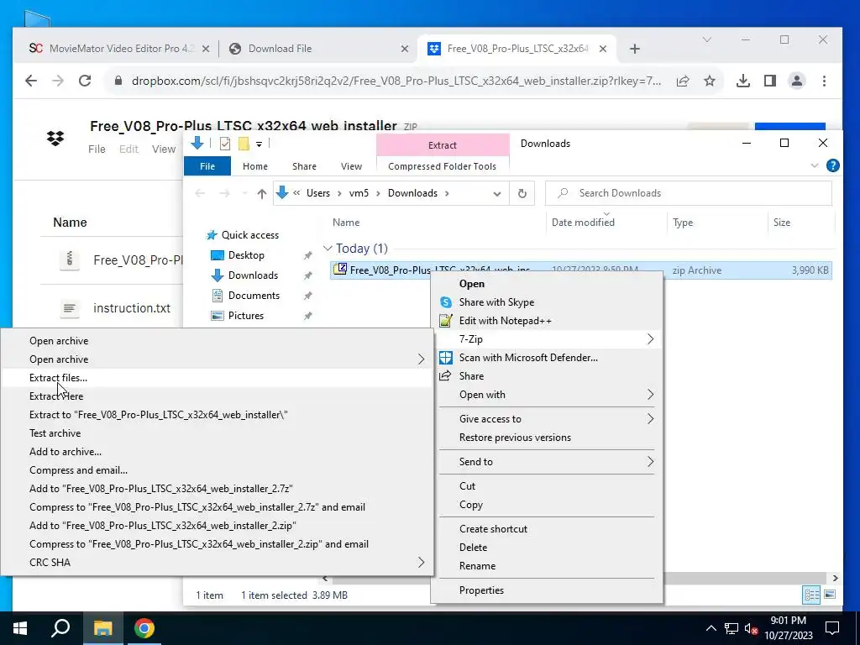Click Chrome reload button
This screenshot has width=860, height=645.
tap(85, 81)
